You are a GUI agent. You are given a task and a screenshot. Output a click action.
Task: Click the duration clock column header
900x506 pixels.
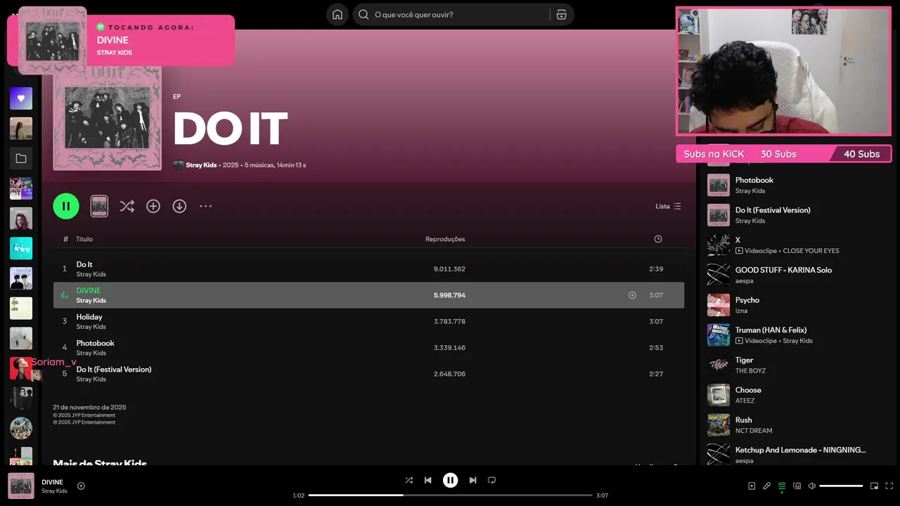pyautogui.click(x=657, y=239)
